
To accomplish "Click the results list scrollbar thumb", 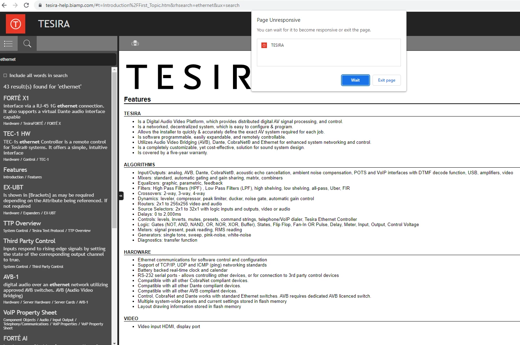I will [114, 150].
